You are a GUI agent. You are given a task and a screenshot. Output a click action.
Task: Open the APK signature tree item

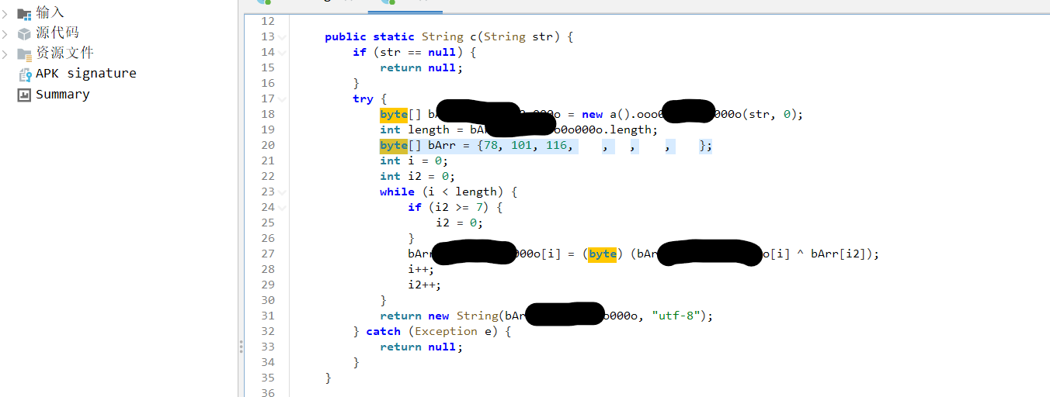point(85,74)
